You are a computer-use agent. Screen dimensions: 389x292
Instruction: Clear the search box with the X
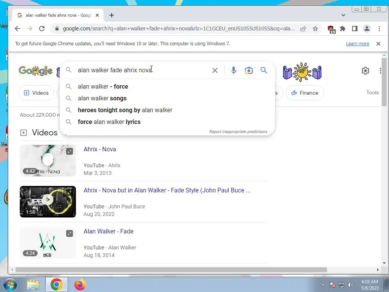215,70
